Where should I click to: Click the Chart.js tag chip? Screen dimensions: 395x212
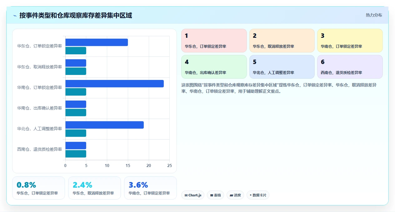click(x=193, y=195)
